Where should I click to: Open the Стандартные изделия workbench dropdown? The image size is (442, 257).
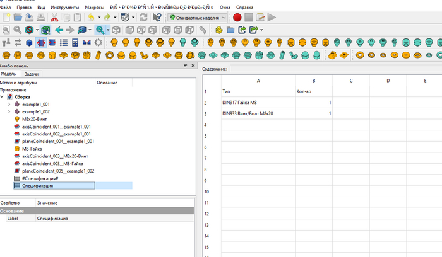197,17
